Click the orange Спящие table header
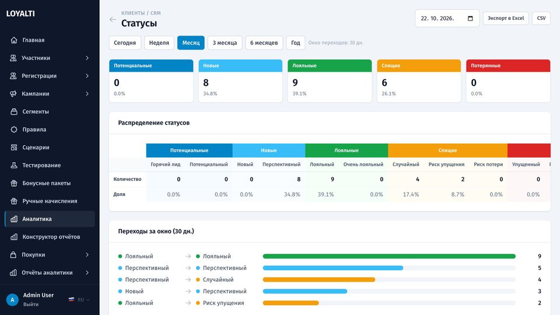This screenshot has height=315, width=560. (447, 150)
